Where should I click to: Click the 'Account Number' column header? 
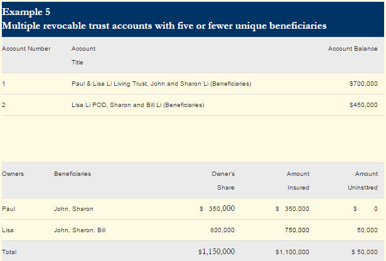(x=26, y=49)
